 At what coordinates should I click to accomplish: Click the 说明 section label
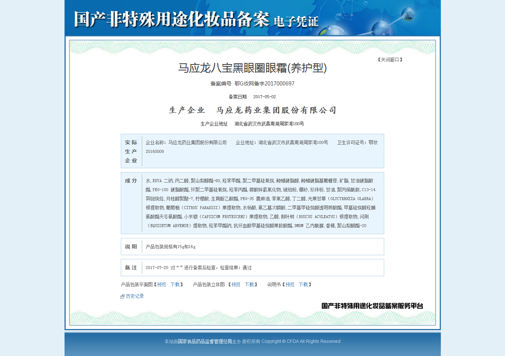coord(131,247)
